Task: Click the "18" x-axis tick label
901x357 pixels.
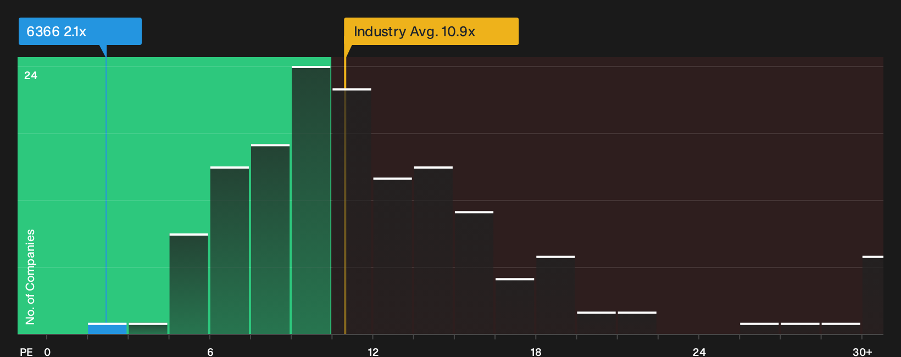Action: 536,352
